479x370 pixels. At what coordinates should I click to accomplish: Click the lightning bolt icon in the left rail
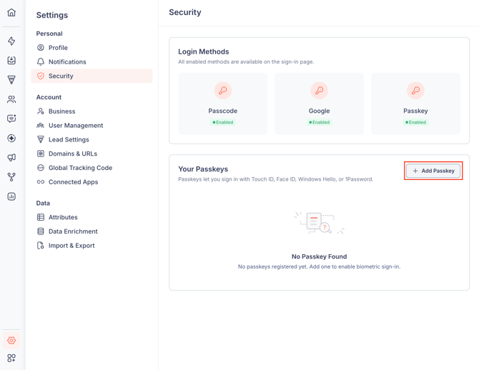(x=11, y=41)
